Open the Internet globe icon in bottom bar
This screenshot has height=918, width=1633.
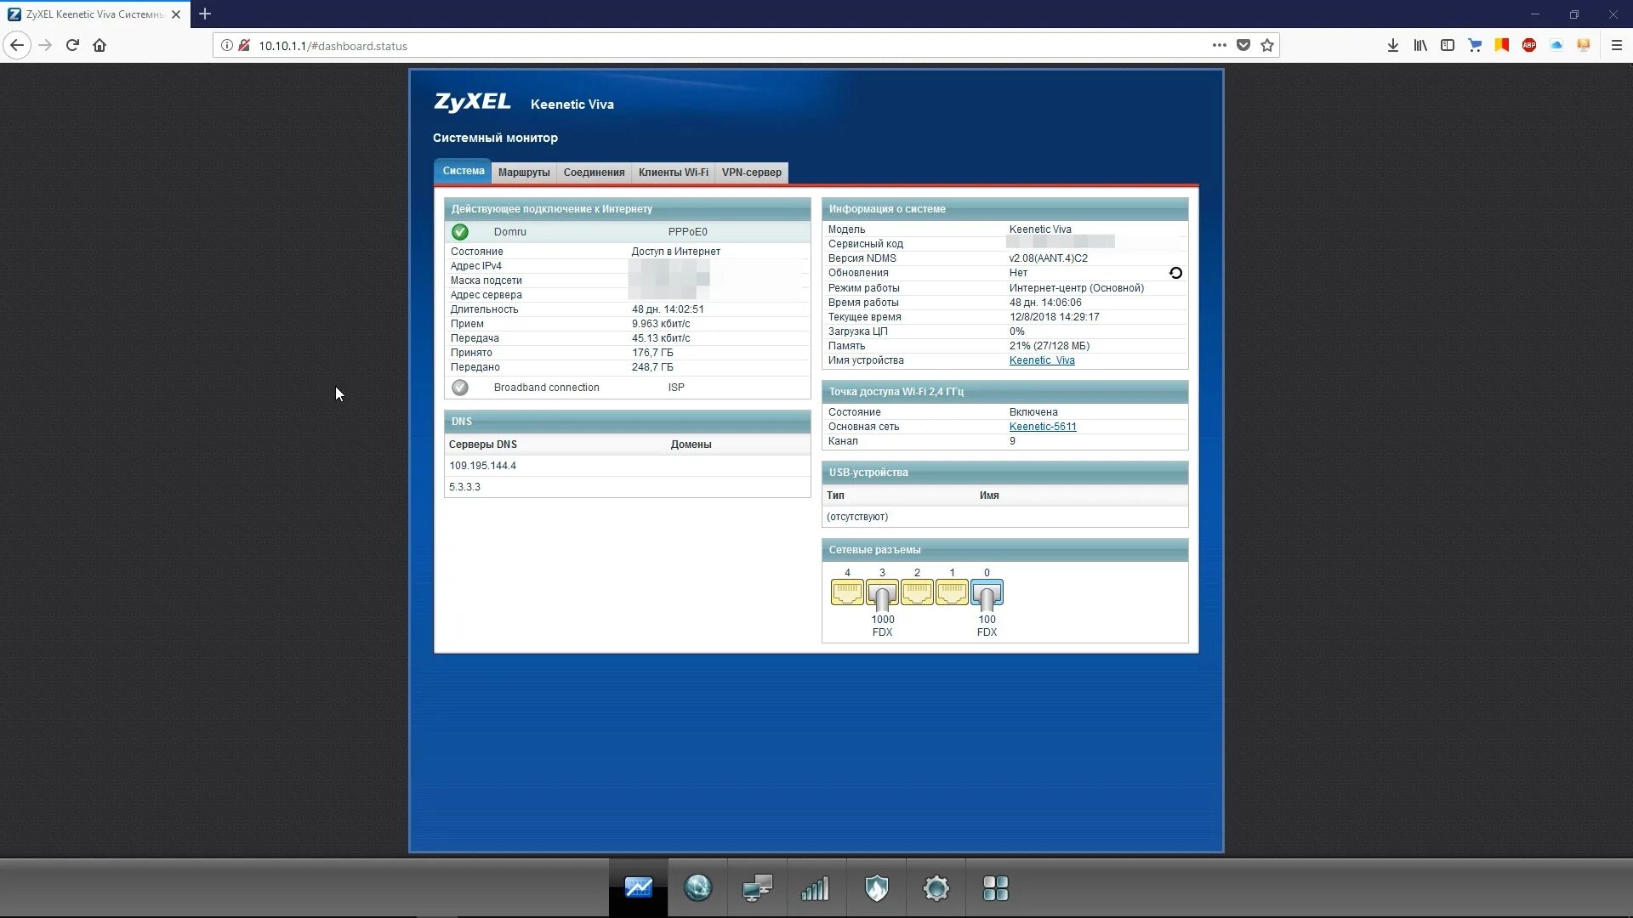click(x=697, y=888)
